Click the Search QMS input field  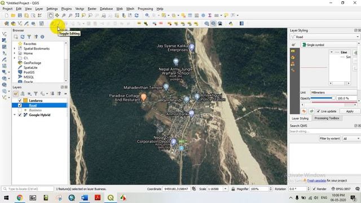(325, 131)
